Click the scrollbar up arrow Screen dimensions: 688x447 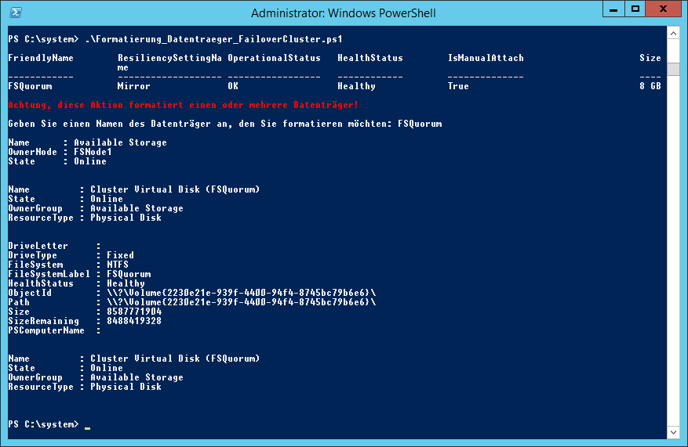[673, 34]
